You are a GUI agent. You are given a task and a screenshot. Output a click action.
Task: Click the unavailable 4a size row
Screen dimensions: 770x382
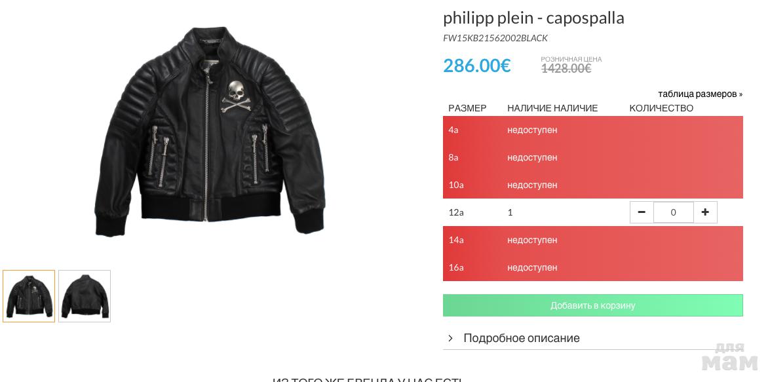(x=592, y=130)
